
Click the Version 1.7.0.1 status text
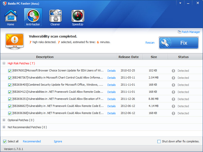click(13, 149)
